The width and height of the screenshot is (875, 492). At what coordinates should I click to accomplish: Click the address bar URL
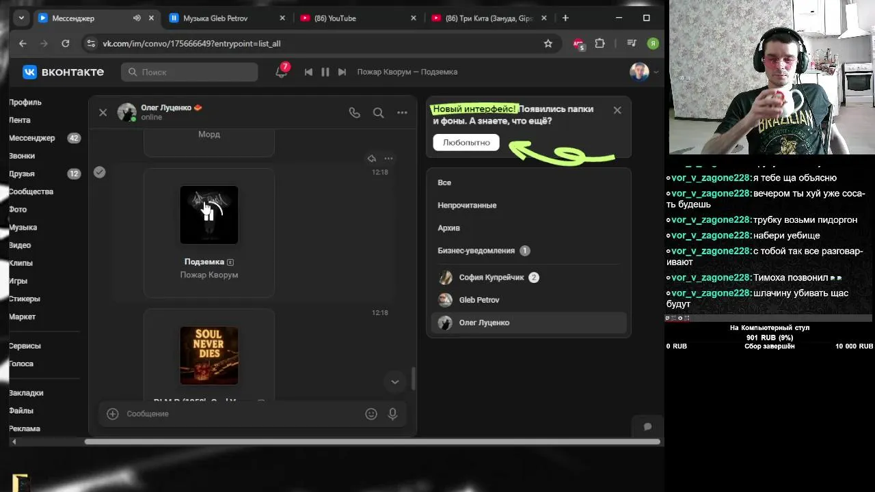(191, 43)
